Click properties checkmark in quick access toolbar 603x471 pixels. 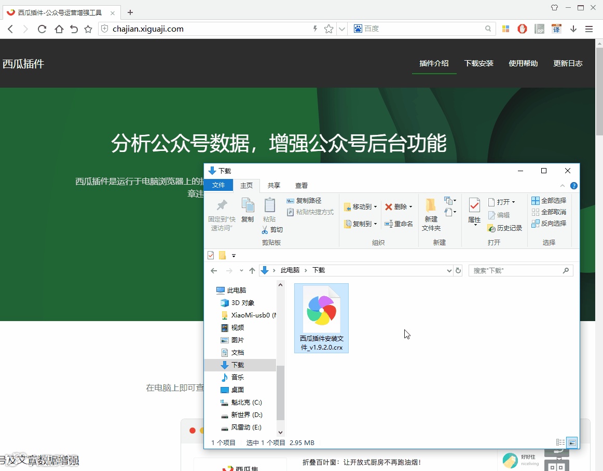click(x=211, y=255)
